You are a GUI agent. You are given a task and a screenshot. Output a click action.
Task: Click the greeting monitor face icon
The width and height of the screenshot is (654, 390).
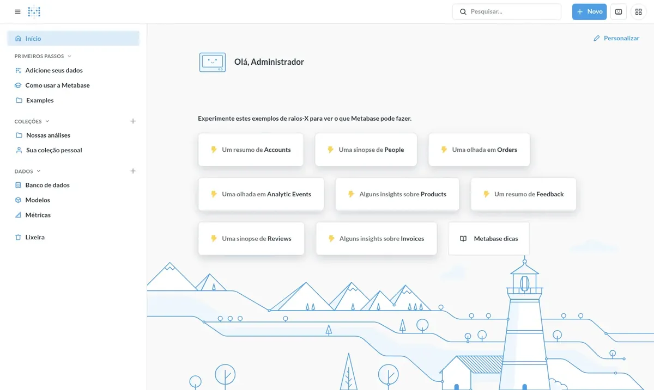pos(213,63)
